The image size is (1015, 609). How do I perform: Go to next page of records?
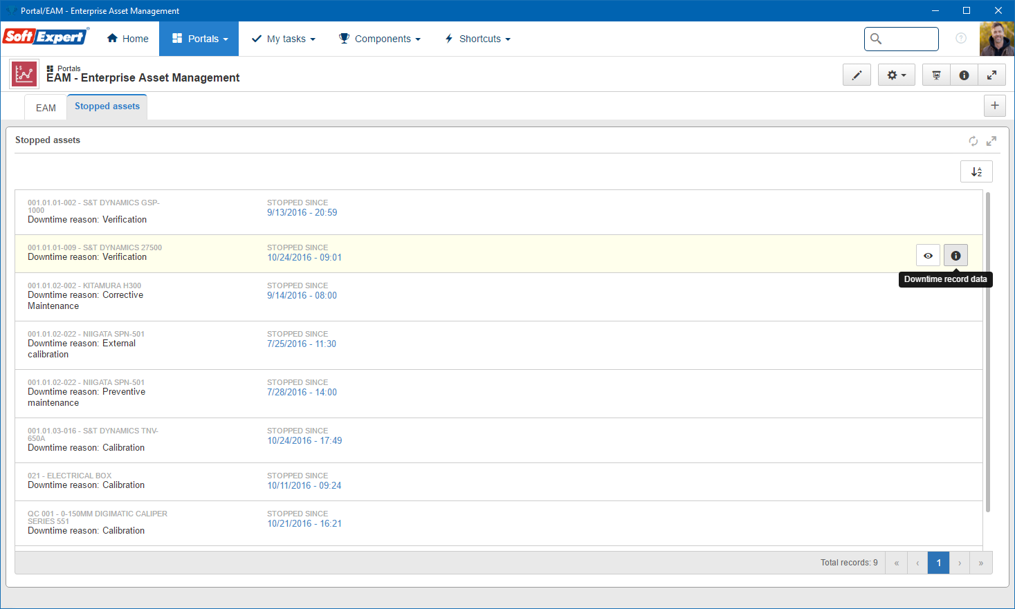coord(960,563)
